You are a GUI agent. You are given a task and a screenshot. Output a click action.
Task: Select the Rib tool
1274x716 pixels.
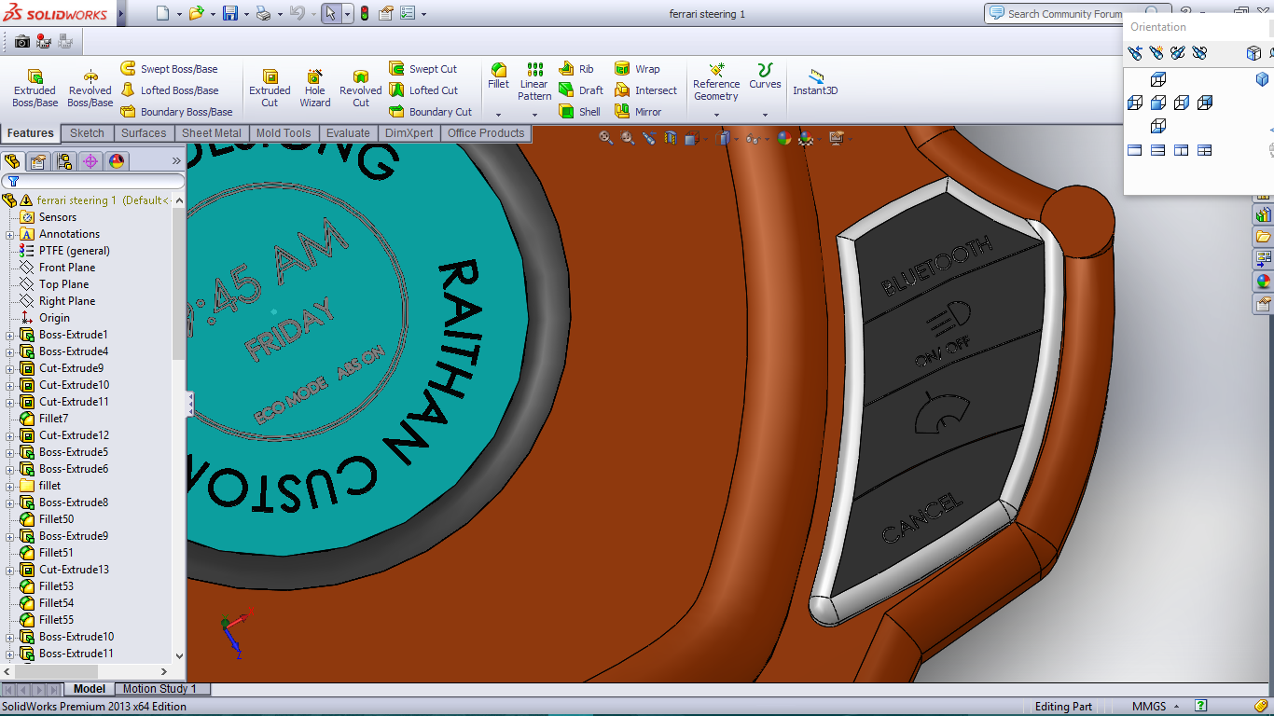tap(576, 69)
